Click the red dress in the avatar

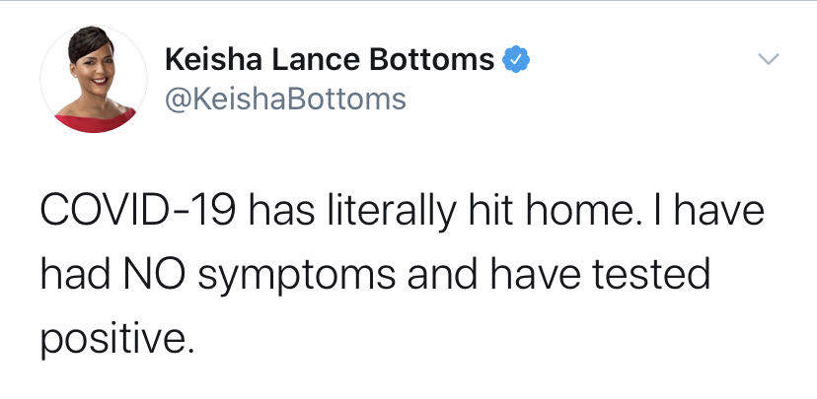pyautogui.click(x=96, y=120)
